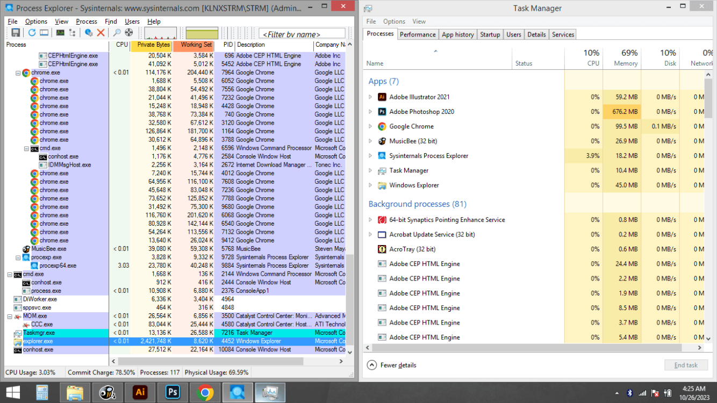The image size is (717, 403).
Task: Click the End task button
Action: (686, 365)
